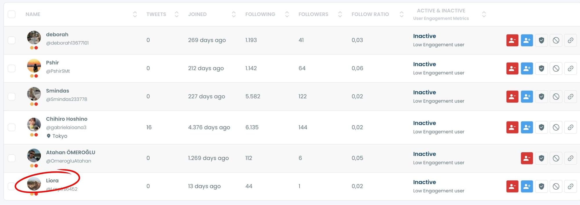Viewport: 580px width, 205px height.
Task: Click the link icon in Pshir's row
Action: click(570, 68)
